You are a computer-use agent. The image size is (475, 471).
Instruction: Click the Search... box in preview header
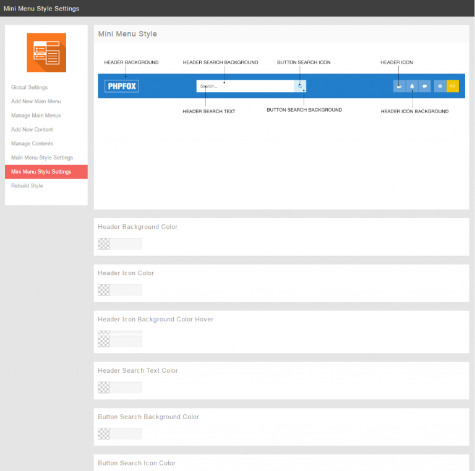pos(245,86)
